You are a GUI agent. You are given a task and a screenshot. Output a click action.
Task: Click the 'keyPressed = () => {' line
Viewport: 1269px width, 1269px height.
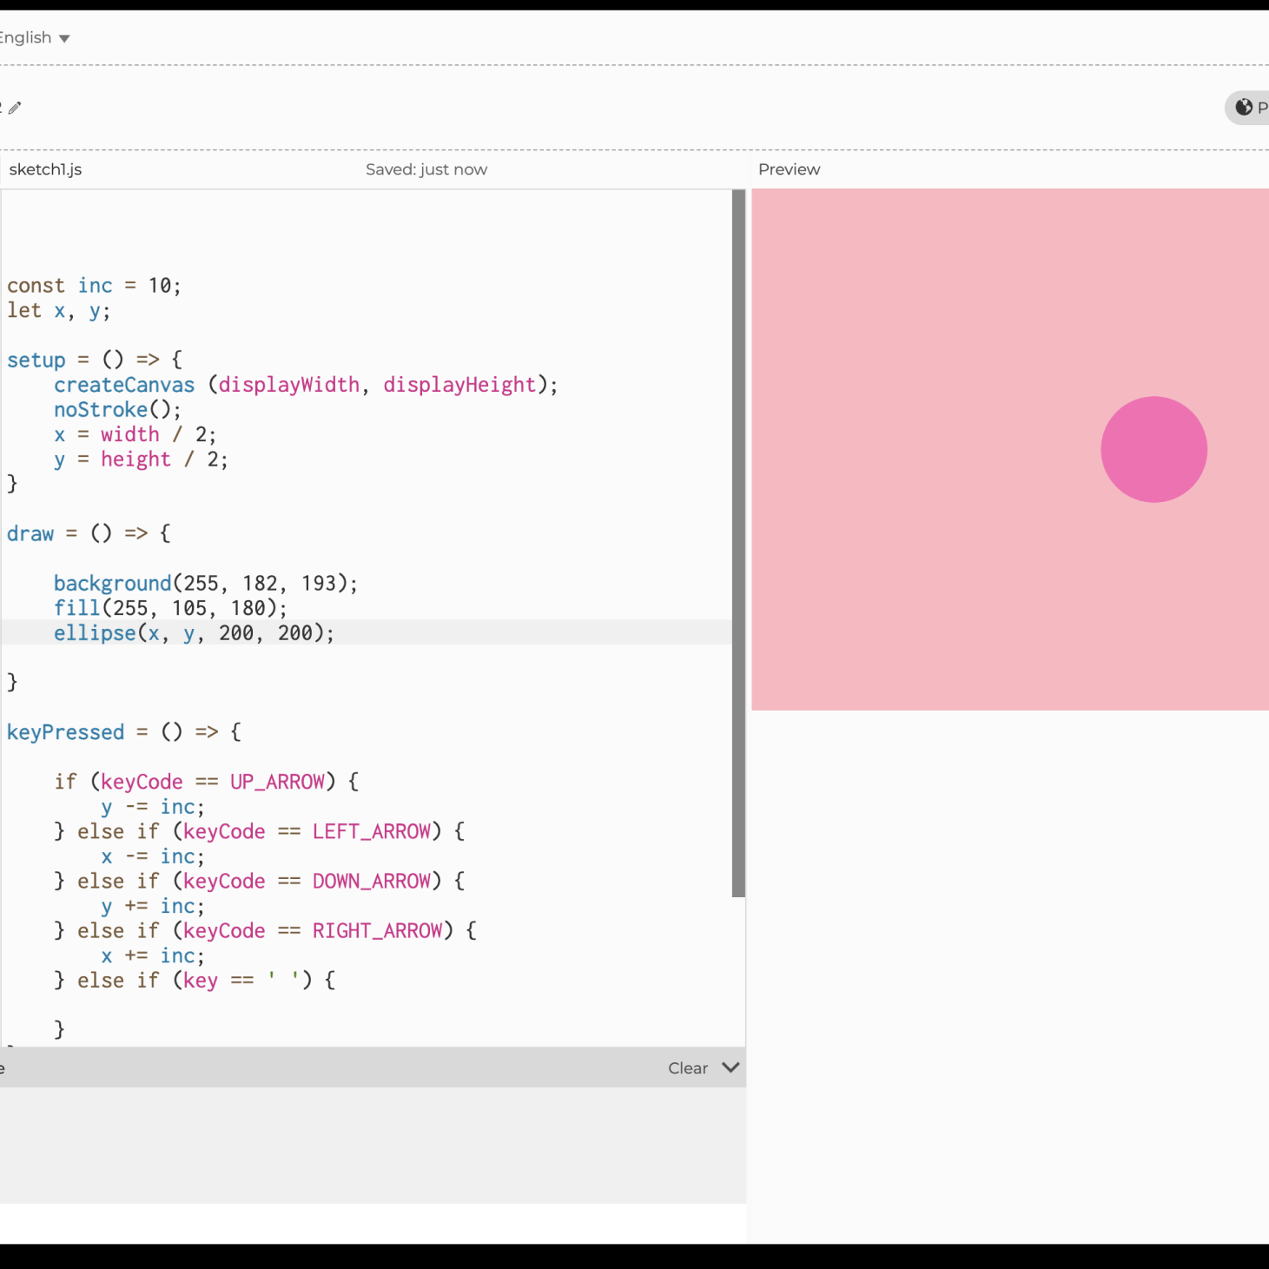pos(123,732)
